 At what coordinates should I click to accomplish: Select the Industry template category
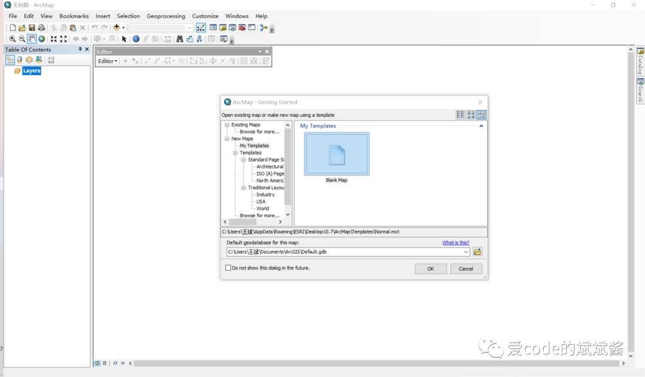[x=265, y=194]
